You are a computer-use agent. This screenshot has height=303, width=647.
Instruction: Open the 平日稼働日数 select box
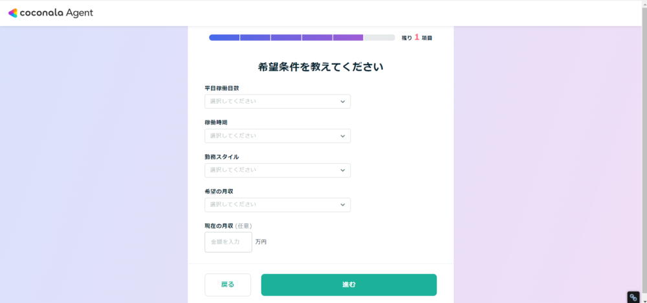coord(278,102)
